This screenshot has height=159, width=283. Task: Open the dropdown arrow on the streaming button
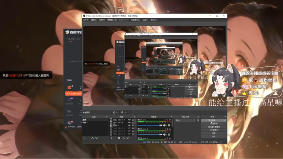225,120
